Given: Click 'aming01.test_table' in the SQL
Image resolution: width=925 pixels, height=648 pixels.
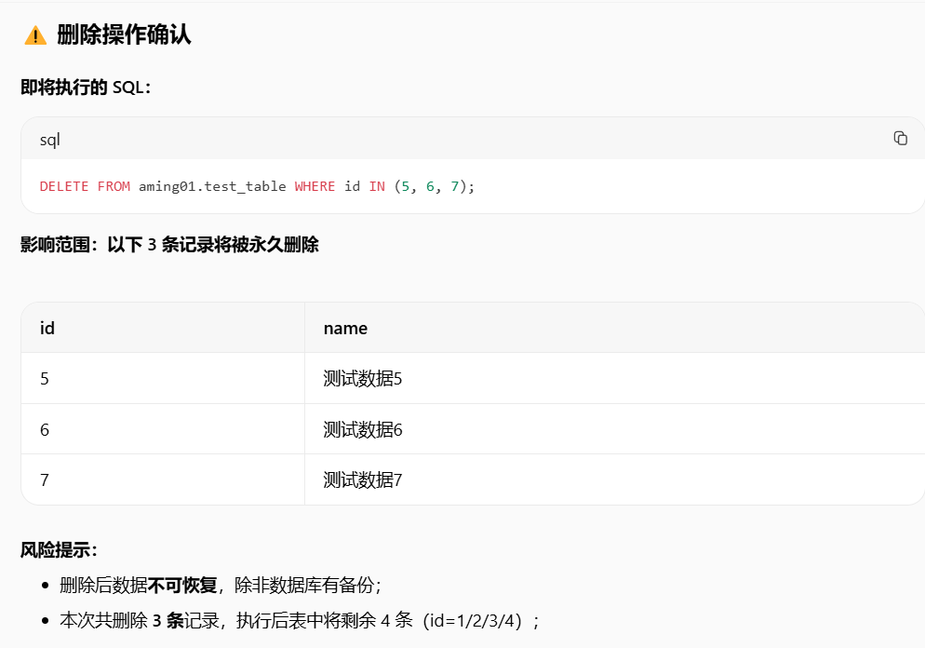Looking at the screenshot, I should pyautogui.click(x=212, y=186).
